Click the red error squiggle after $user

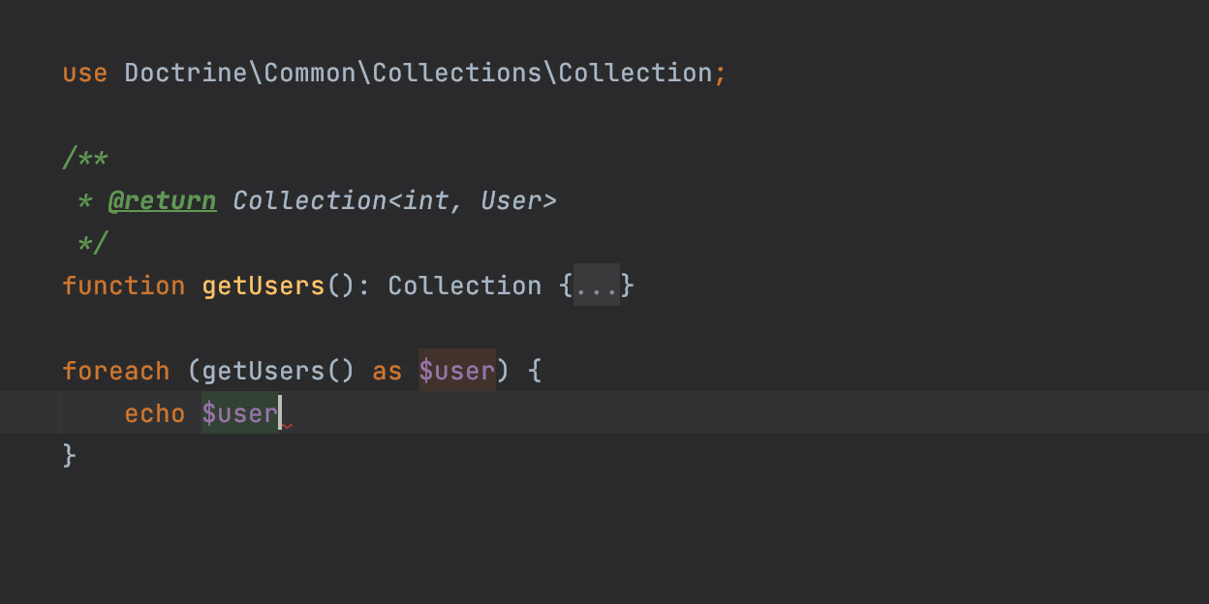288,425
